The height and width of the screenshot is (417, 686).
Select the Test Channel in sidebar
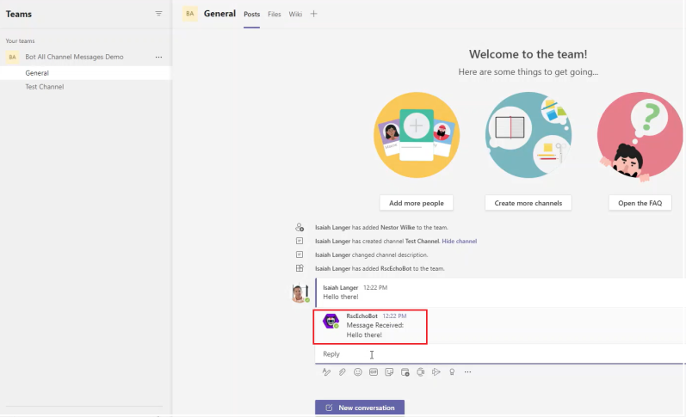pyautogui.click(x=45, y=87)
